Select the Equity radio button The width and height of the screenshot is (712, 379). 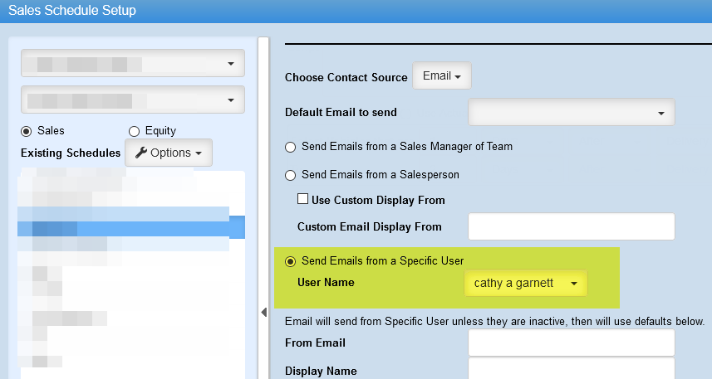[134, 131]
